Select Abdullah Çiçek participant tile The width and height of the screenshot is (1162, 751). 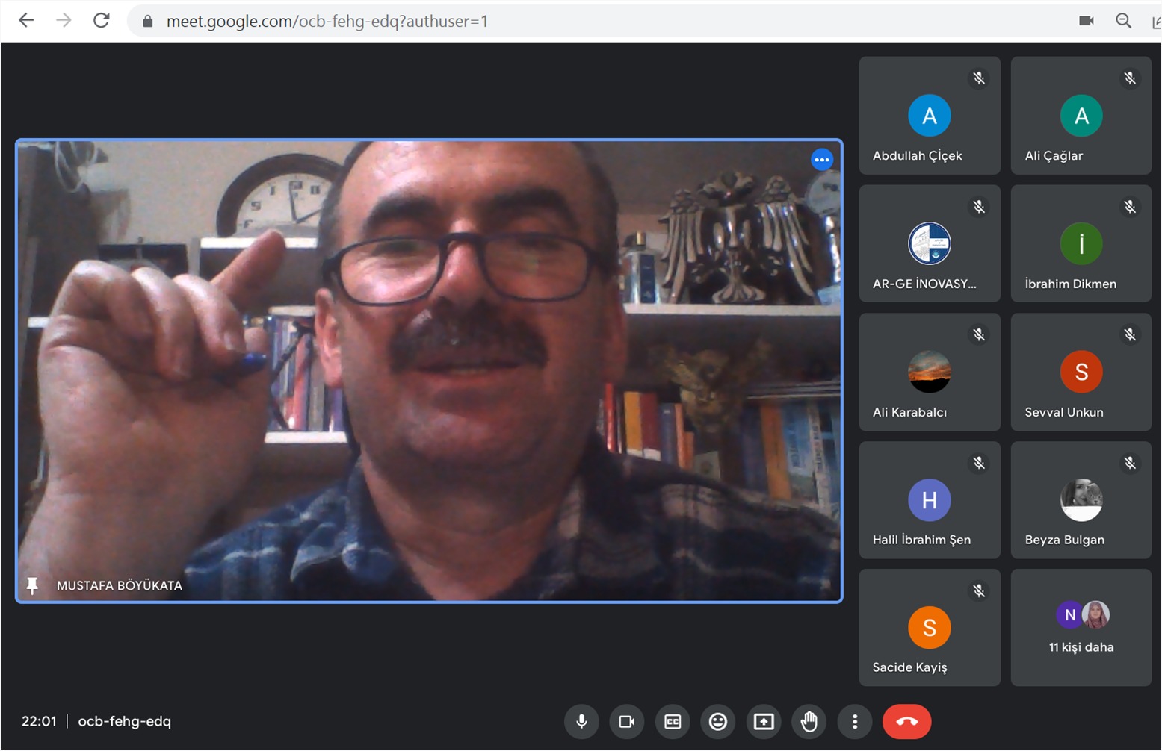pos(929,116)
